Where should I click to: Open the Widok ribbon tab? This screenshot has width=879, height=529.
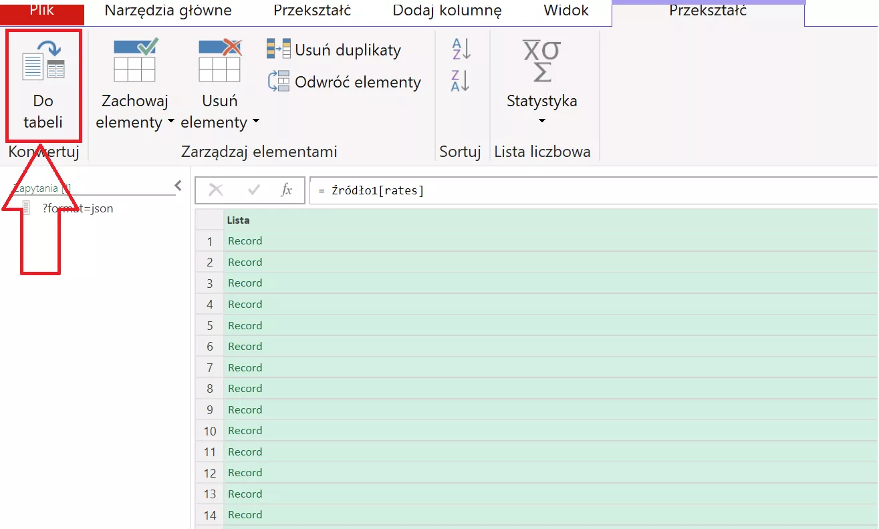[566, 11]
